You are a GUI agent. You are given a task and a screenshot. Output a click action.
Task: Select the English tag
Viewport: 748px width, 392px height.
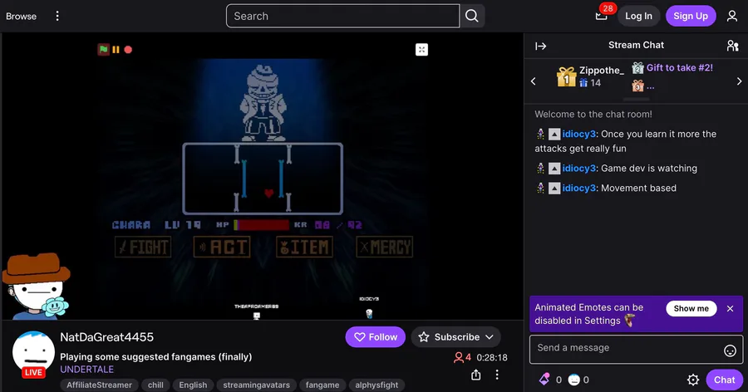(193, 385)
